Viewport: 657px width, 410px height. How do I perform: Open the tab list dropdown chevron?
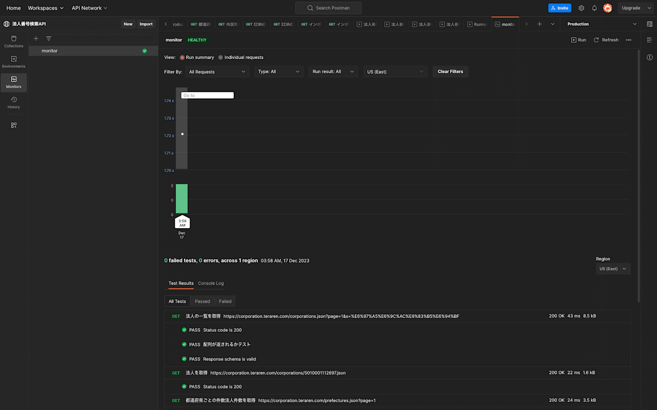pos(552,24)
